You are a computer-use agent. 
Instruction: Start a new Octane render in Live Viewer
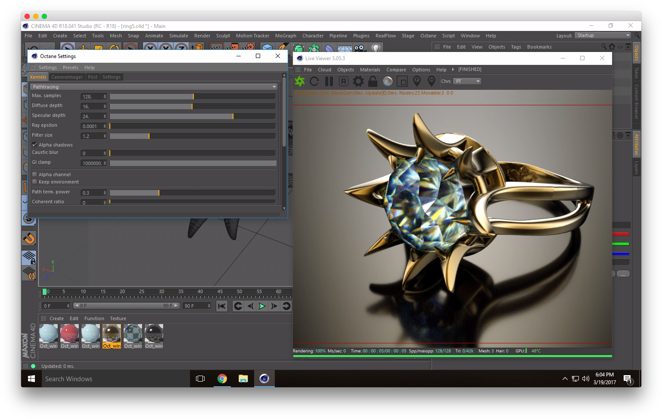[300, 81]
